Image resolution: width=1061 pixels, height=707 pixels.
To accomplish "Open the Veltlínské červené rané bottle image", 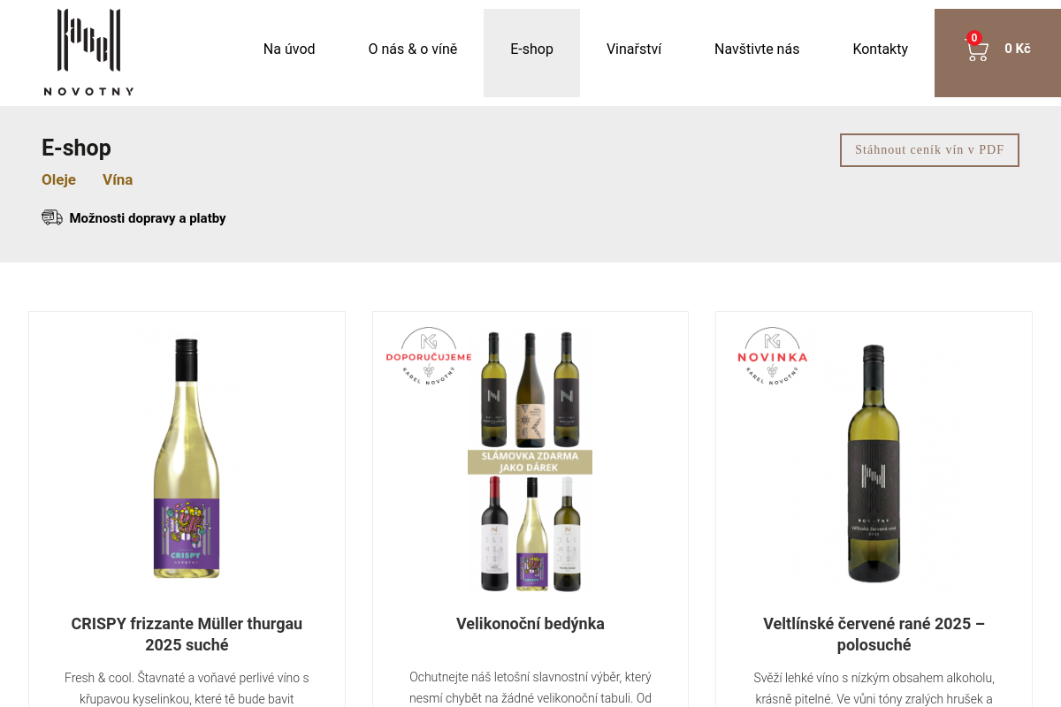I will [x=874, y=463].
